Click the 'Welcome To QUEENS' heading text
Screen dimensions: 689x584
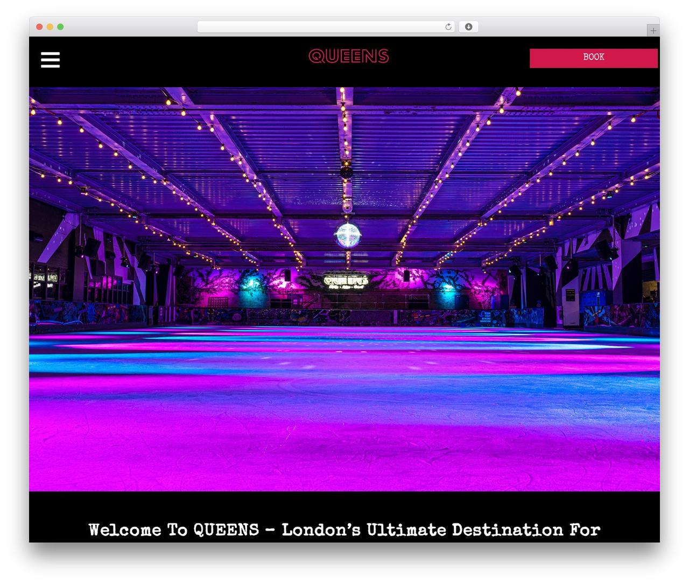[344, 530]
